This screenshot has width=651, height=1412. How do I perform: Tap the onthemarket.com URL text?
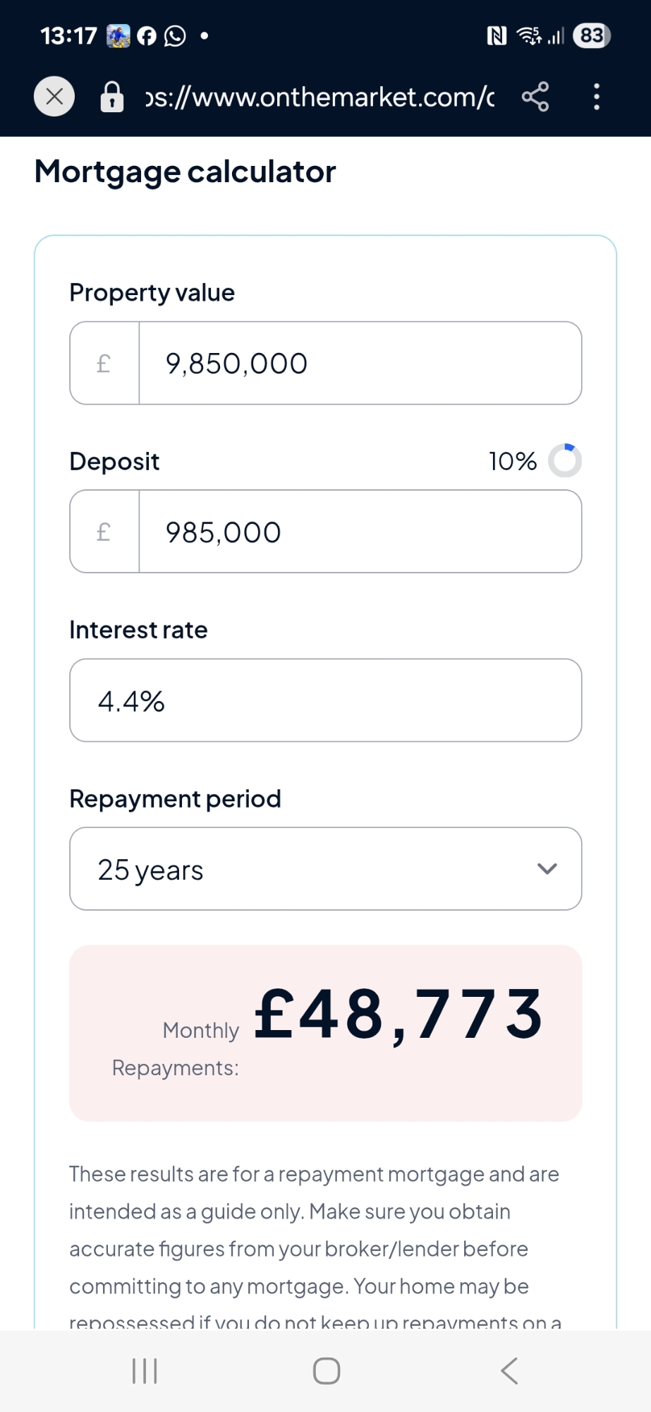[x=320, y=97]
